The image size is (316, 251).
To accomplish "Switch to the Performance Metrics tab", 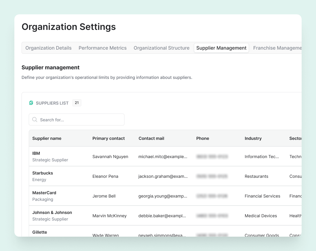I will [102, 48].
